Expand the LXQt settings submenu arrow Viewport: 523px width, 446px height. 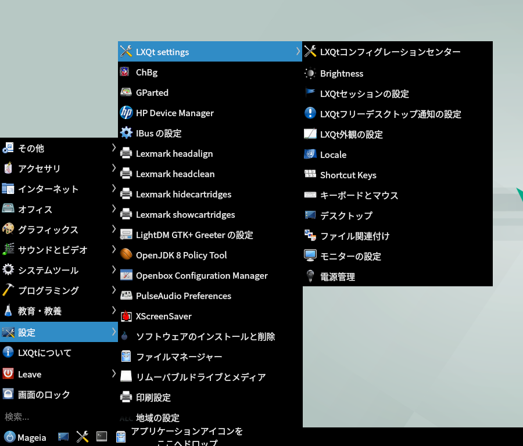(298, 51)
